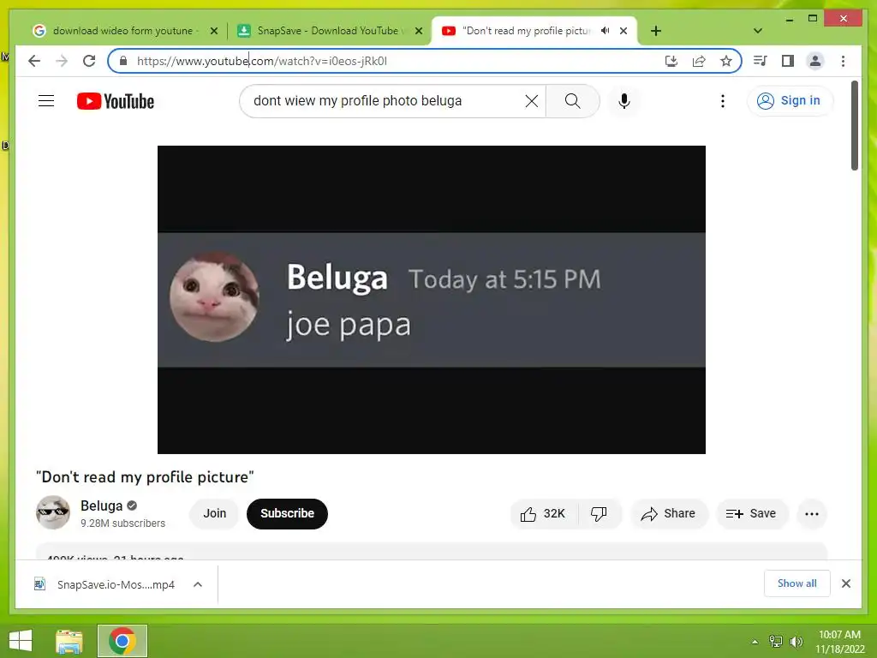Open File Explorer from taskbar
The image size is (877, 658).
(x=69, y=641)
